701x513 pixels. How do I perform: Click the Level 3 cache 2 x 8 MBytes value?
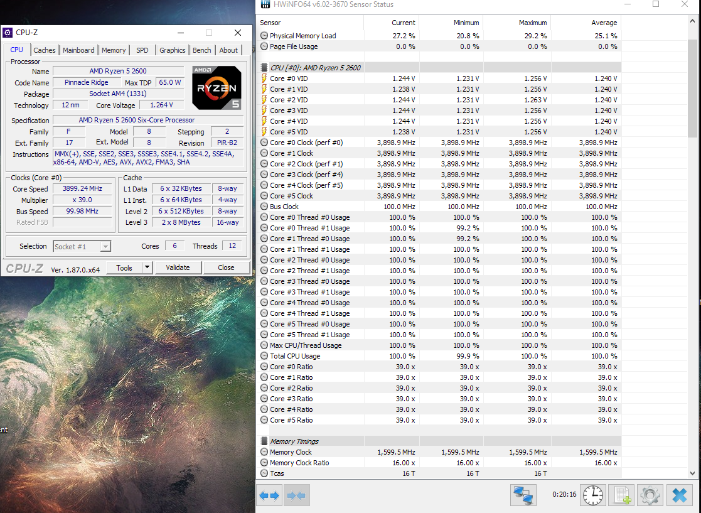tap(181, 222)
